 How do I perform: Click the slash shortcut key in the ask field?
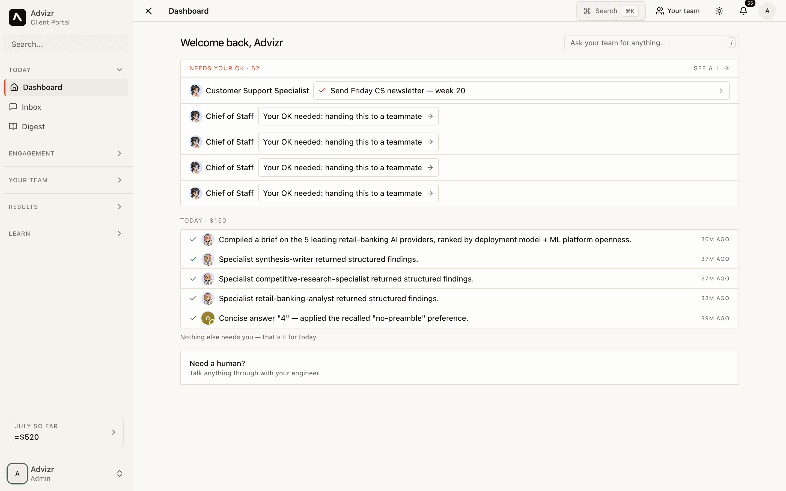(731, 43)
